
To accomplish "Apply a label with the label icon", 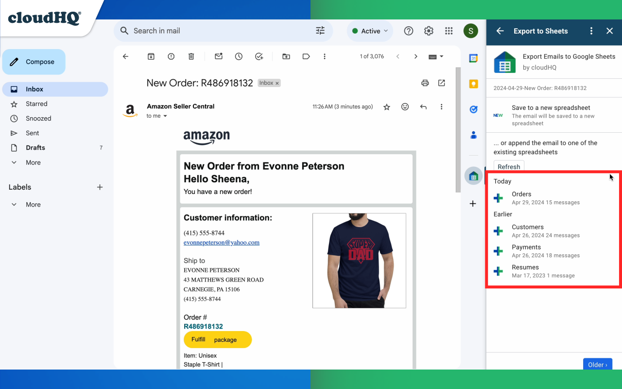I will tap(306, 56).
